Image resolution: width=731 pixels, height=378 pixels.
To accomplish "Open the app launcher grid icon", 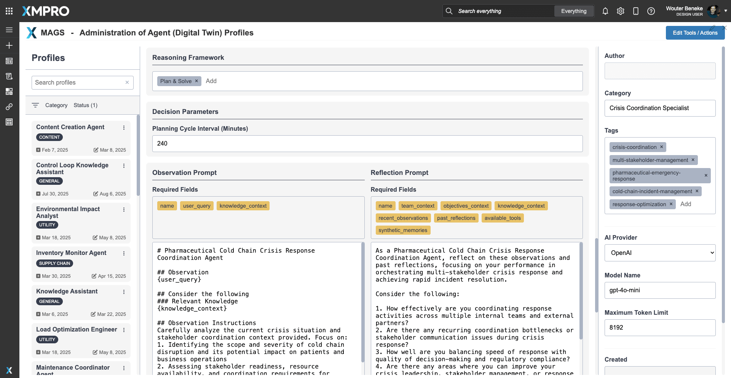I will pos(9,11).
